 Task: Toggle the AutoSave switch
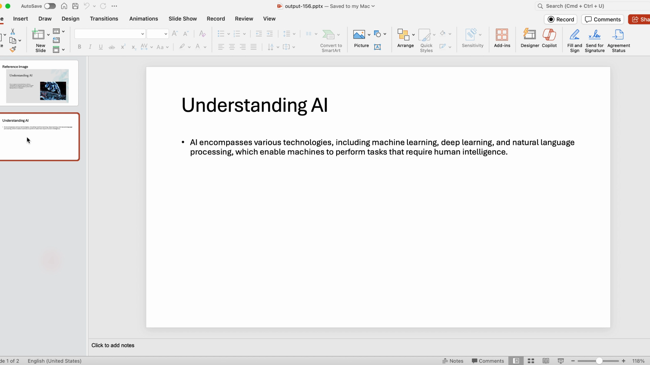50,6
